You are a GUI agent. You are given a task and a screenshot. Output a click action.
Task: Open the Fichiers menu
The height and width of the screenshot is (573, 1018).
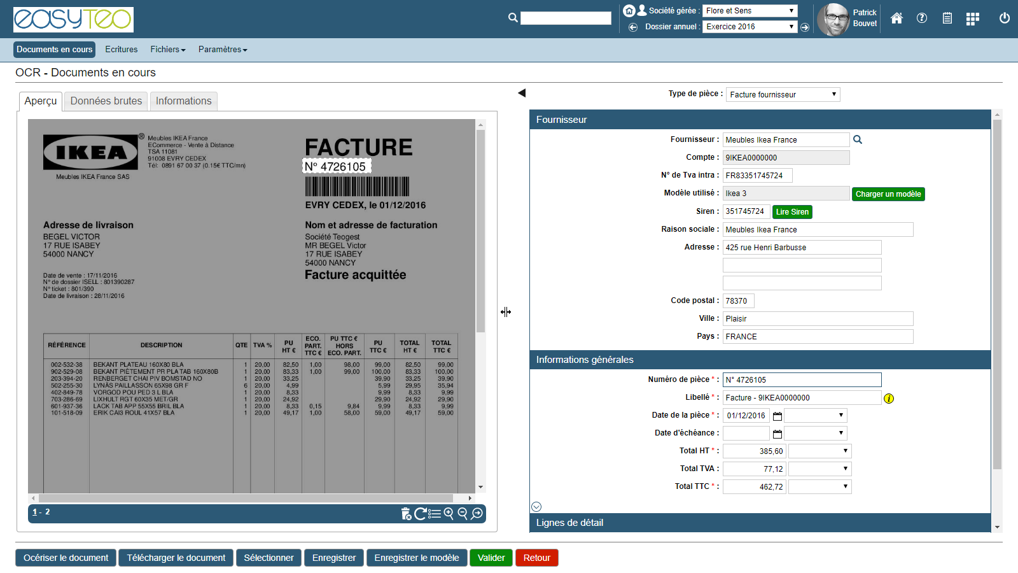pos(168,50)
